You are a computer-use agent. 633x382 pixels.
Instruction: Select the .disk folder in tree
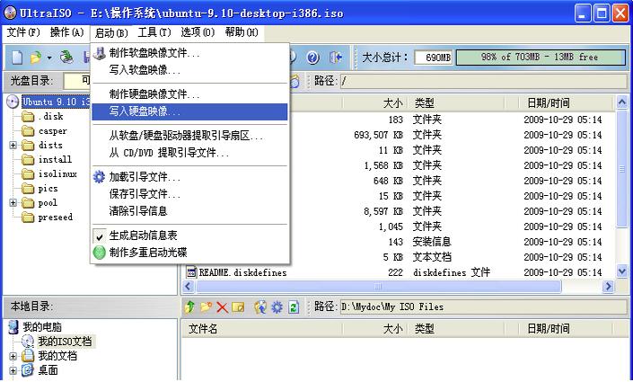pyautogui.click(x=51, y=117)
